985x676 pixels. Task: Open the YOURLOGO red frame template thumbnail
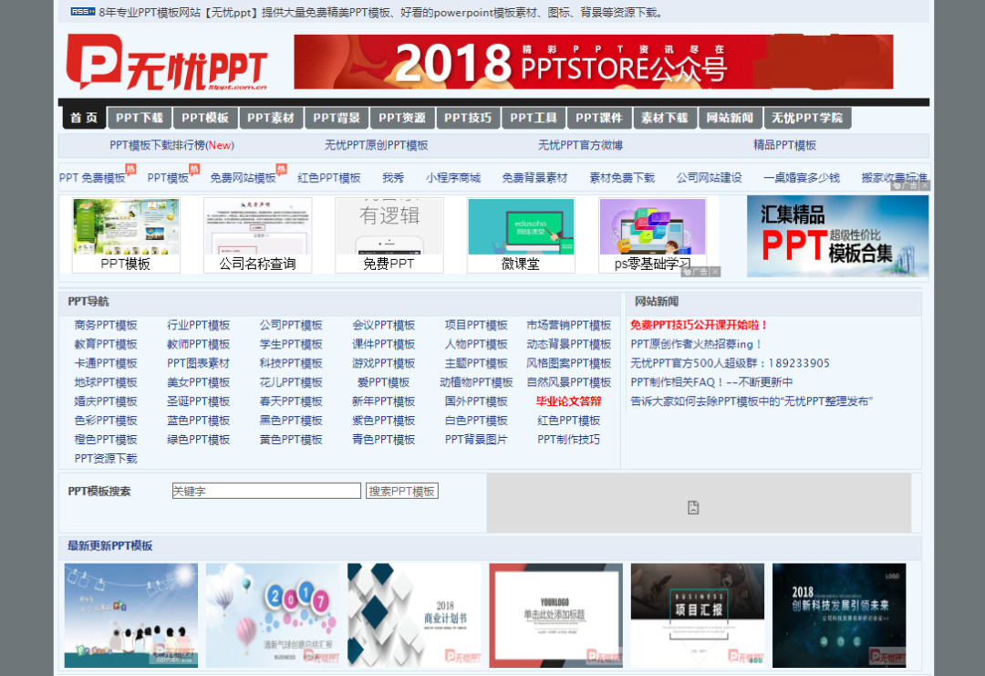pyautogui.click(x=556, y=615)
